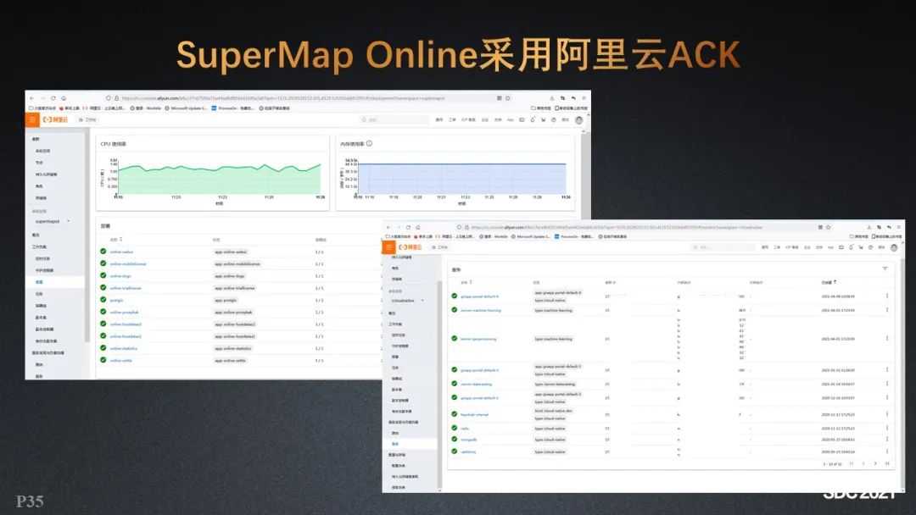Click the info icon beside the memory usage title
This screenshot has width=916, height=515.
coord(369,143)
